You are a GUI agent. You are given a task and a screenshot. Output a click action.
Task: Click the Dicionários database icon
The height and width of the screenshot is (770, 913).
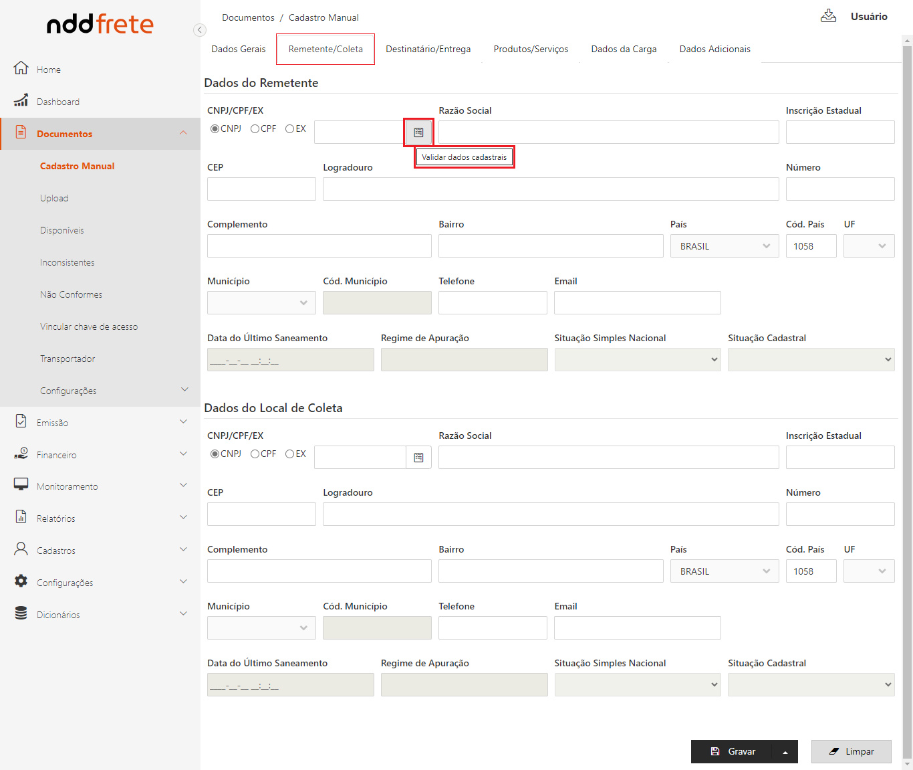coord(21,613)
